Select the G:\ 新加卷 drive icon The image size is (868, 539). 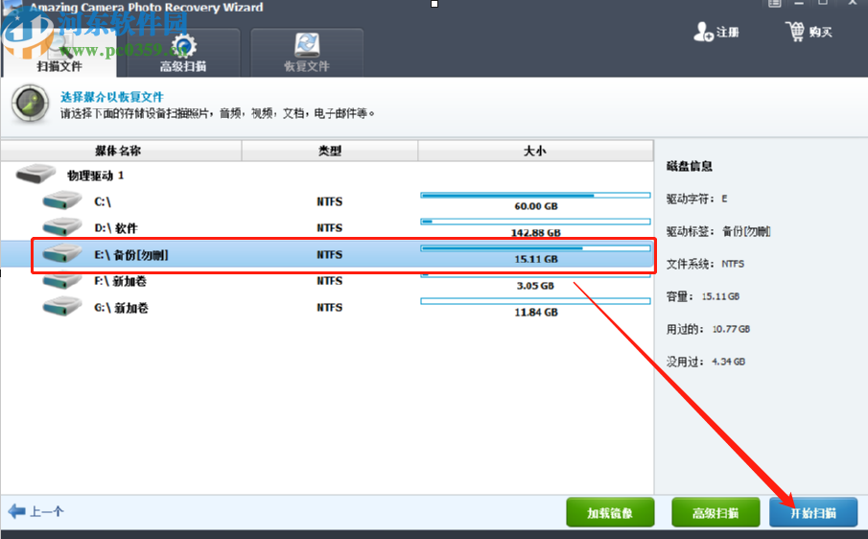62,307
